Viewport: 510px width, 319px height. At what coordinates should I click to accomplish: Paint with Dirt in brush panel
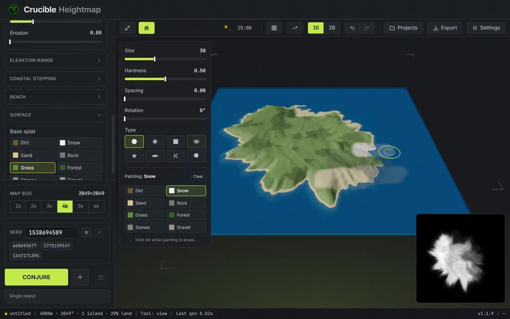145,191
